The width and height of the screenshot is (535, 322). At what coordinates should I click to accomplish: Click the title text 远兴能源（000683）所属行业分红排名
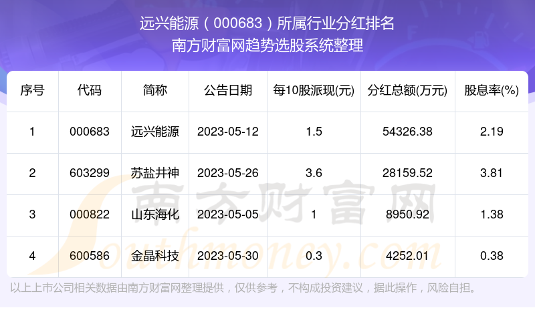[267, 23]
